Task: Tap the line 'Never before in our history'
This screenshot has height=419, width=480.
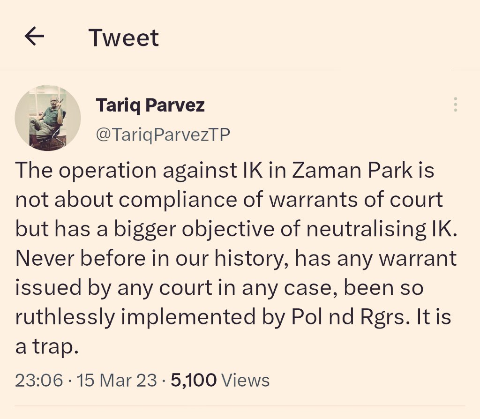Action: [236, 259]
